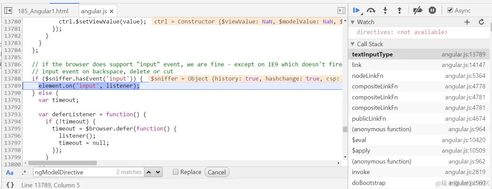Viewport: 492px width, 189px height.
Task: Click the $sniffer inline value hint
Action: [245, 79]
